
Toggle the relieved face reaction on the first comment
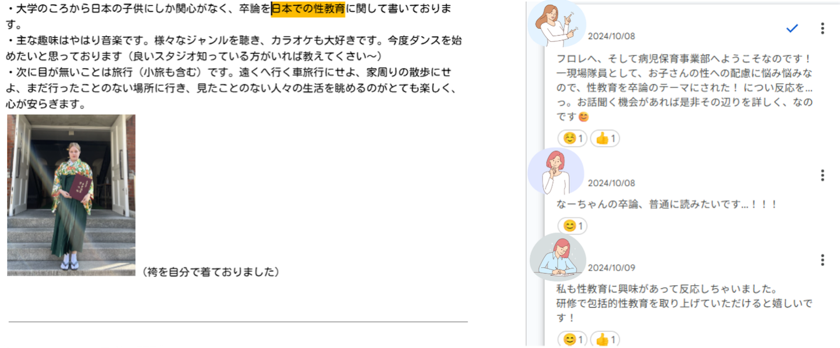click(573, 139)
